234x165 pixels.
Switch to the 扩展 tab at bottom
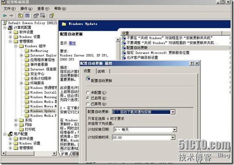tap(65, 154)
